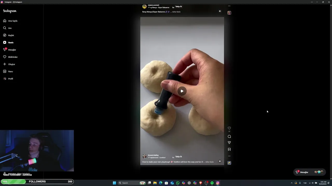The height and width of the screenshot is (186, 332).
Task: Save the playdough reel with bookmark icon
Action: (x=229, y=149)
